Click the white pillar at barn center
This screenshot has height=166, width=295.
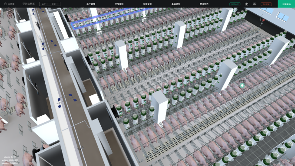(159, 107)
